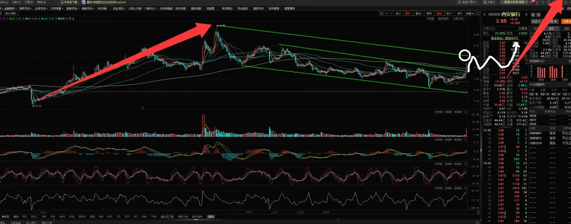Screen dimensions: 571x224
Task: Choose the DKX indicator
Action: tap(110, 217)
